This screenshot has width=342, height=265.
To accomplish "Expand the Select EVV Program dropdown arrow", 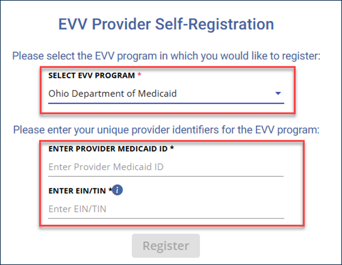I will 278,94.
